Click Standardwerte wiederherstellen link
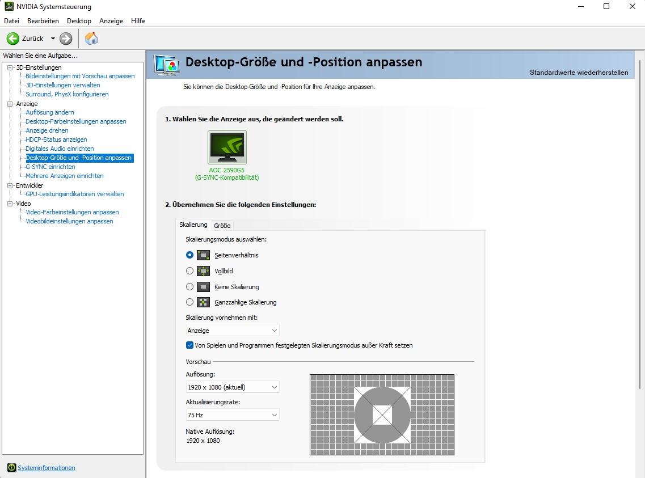 (579, 73)
